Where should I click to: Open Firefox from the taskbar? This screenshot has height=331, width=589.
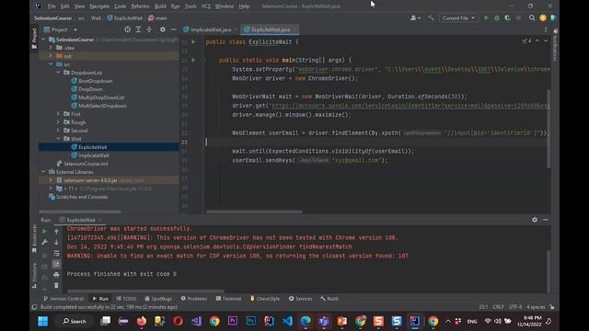pos(142,321)
